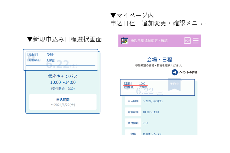Click the 会場・日程 heading
Image resolution: width=230 pixels, height=153 pixels.
(159, 60)
